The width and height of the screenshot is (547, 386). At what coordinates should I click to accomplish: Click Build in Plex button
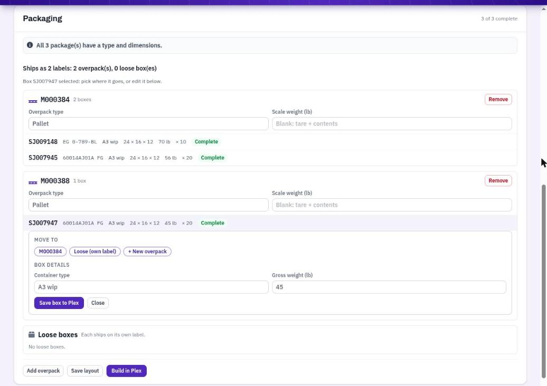point(127,371)
